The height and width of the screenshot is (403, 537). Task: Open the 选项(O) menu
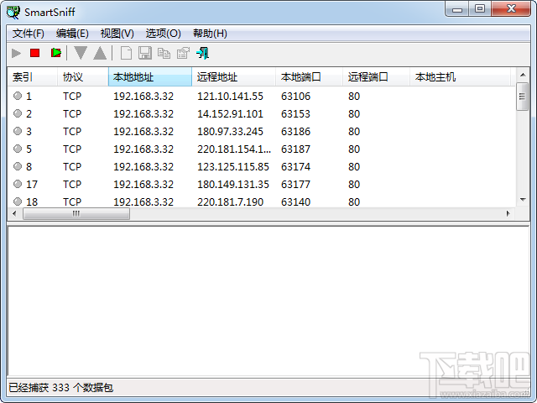pos(164,34)
